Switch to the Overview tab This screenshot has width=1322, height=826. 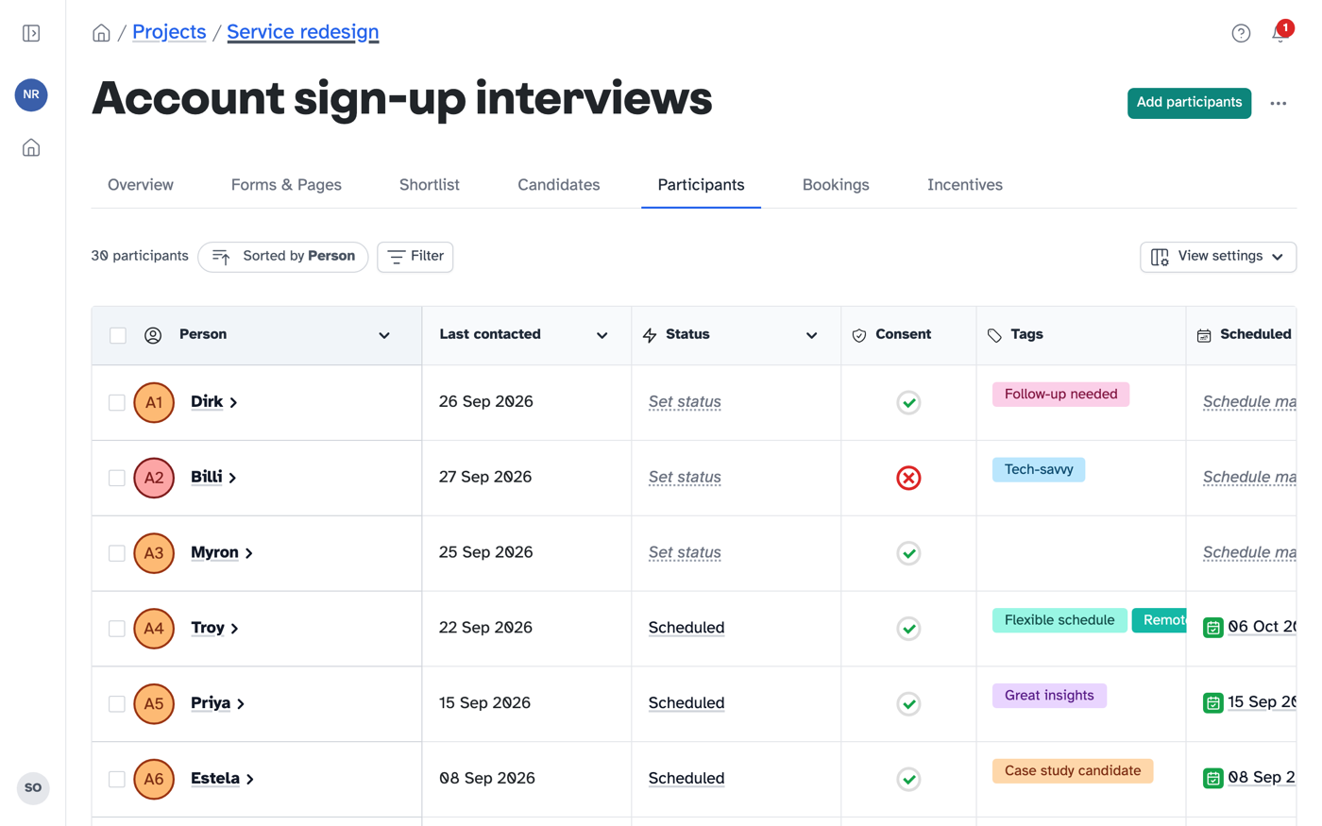click(x=141, y=185)
